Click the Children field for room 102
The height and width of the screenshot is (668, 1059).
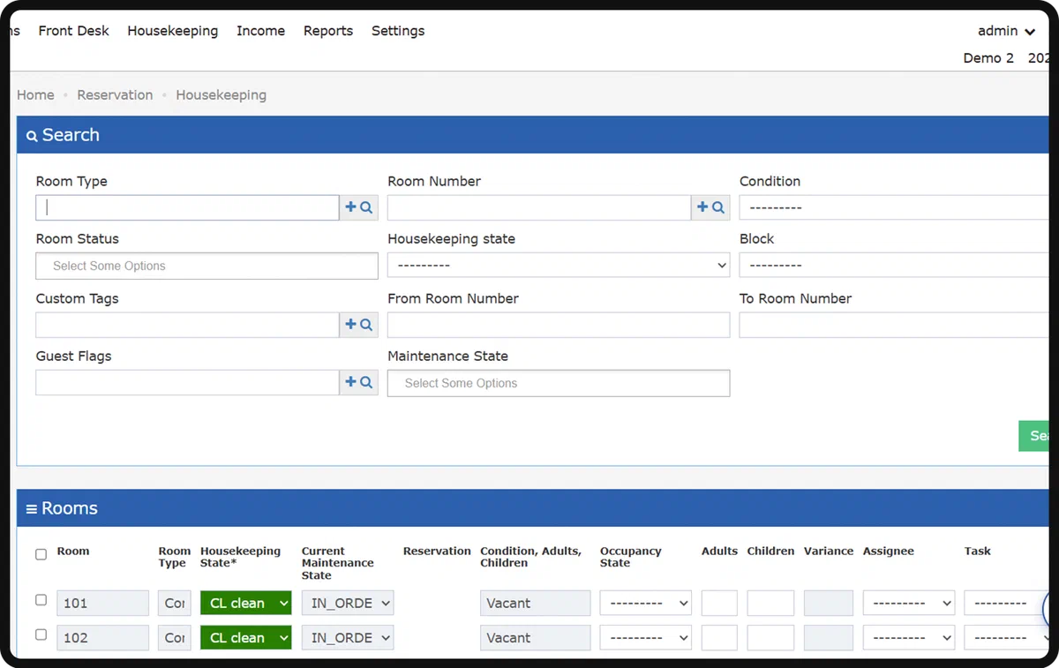pos(770,638)
